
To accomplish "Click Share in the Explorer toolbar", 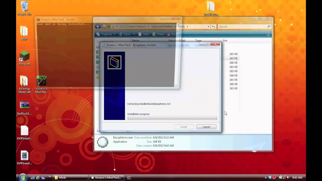I will coord(158,34).
